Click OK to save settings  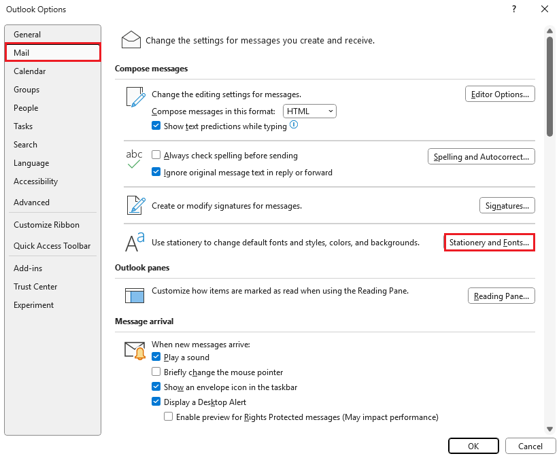[473, 446]
